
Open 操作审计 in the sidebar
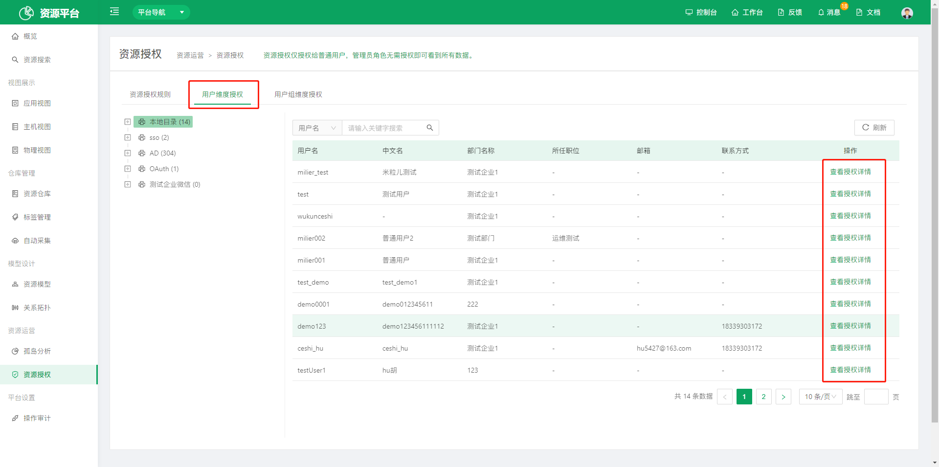[49, 418]
